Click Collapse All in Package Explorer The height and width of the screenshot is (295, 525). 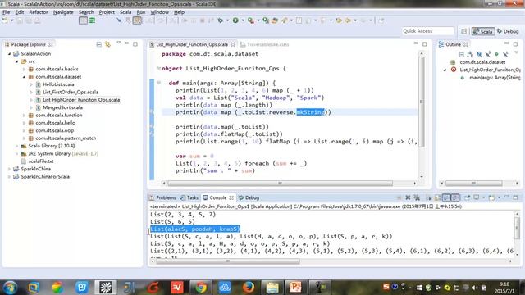(98, 44)
